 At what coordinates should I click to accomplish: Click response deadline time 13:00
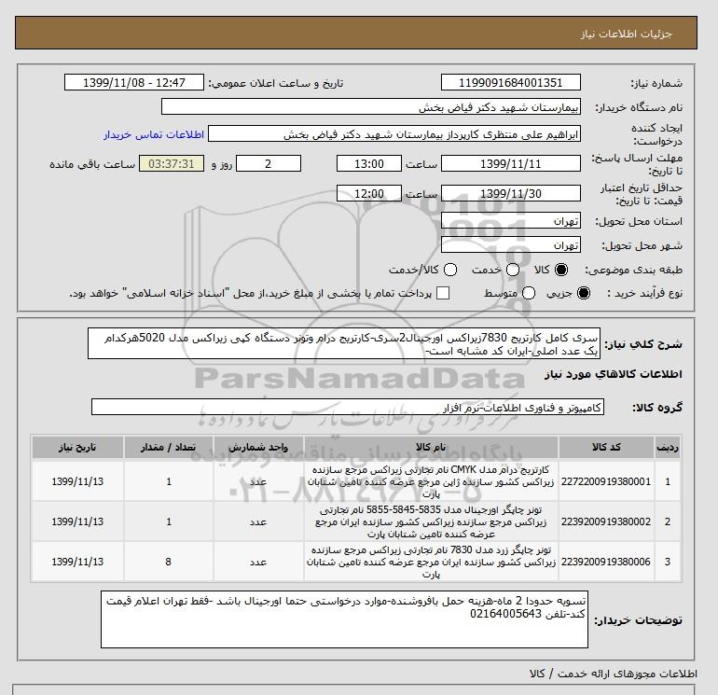click(x=369, y=163)
